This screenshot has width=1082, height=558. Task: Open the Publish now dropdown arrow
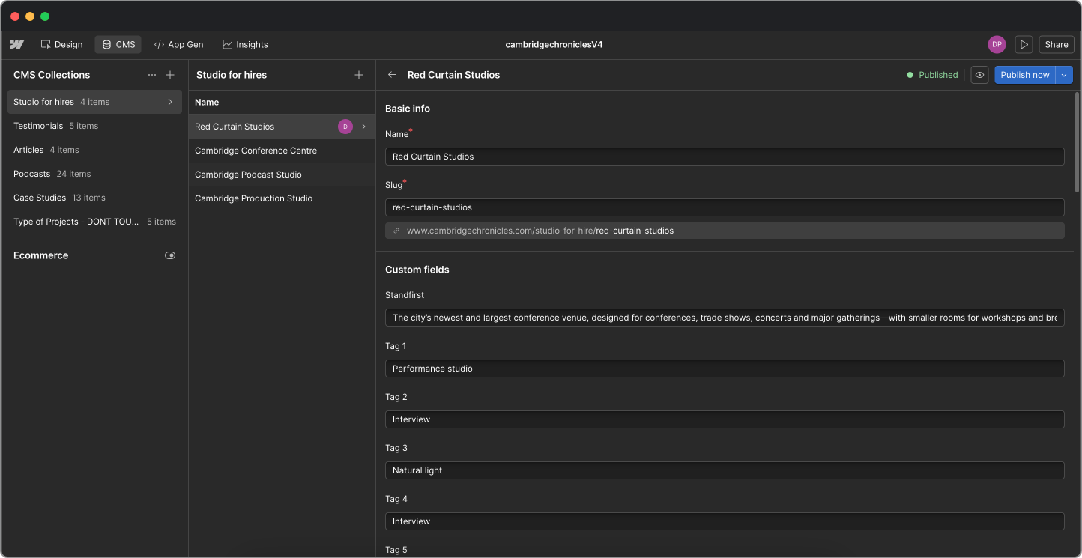pos(1064,75)
